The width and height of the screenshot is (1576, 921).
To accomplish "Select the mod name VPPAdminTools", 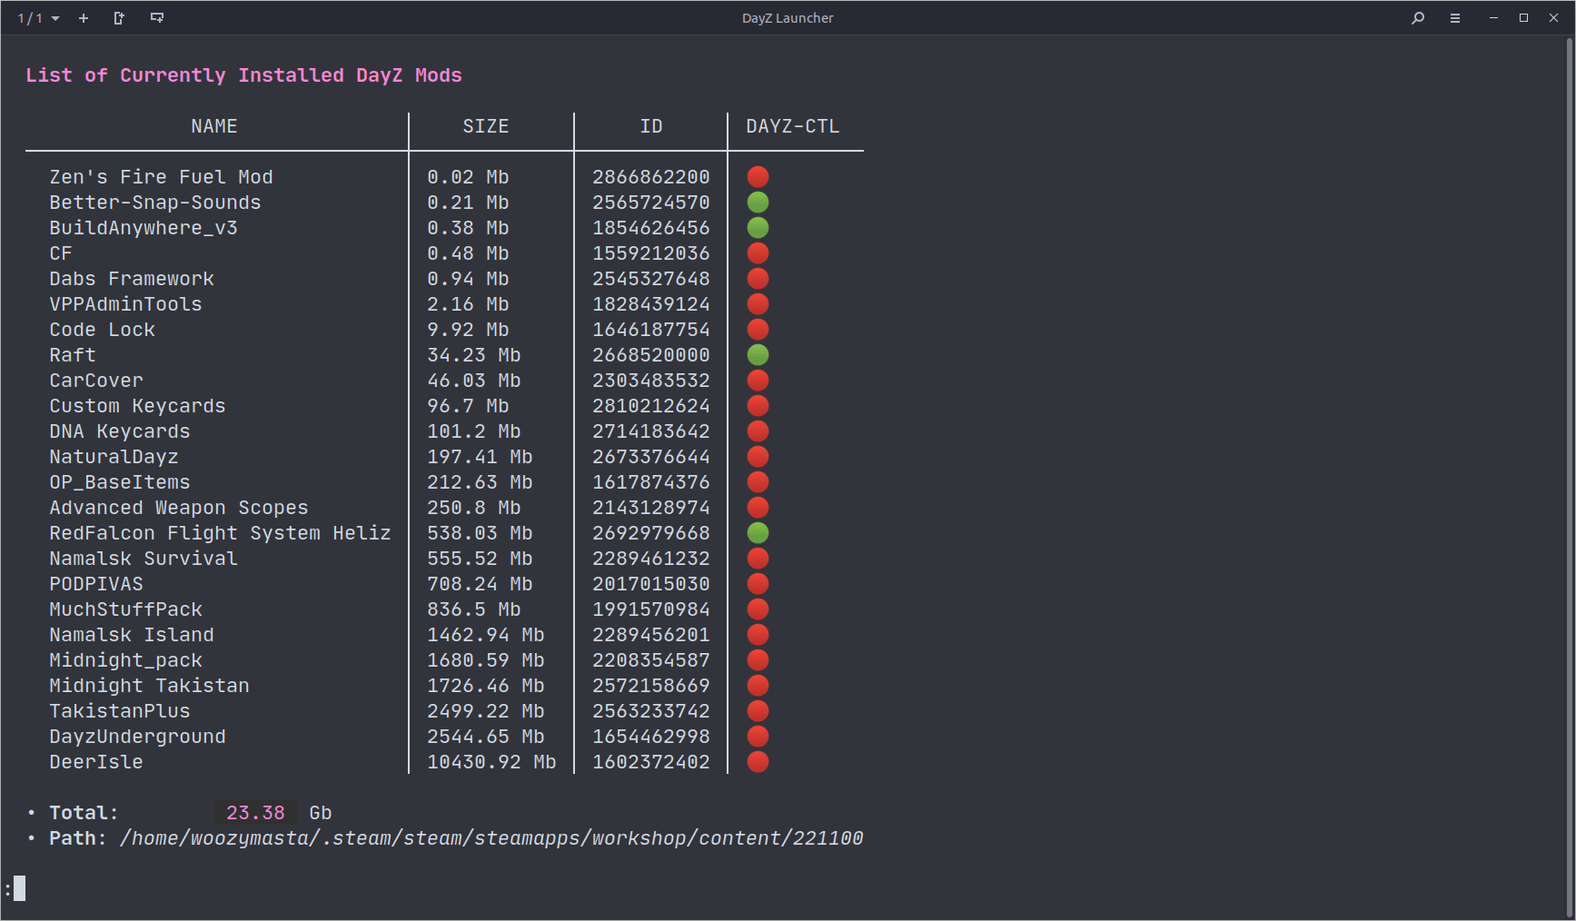I will [125, 304].
